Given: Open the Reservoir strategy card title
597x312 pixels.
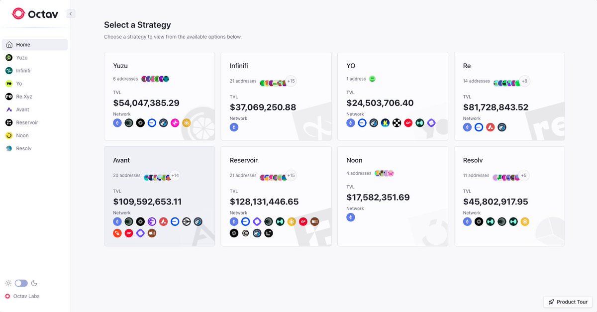Looking at the screenshot, I should point(244,160).
